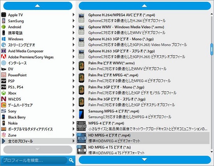This screenshot has width=214, height=166.
Task: Select the 全てのプロフィール category
Action: [x=38, y=141]
